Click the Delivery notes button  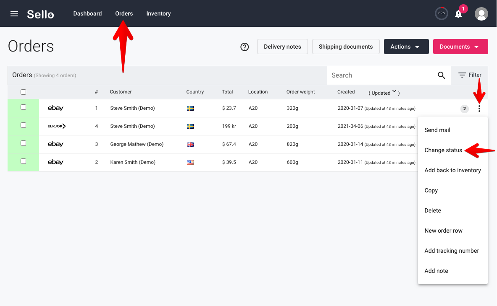tap(282, 47)
